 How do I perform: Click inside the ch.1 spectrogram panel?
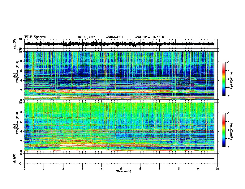[119, 75]
